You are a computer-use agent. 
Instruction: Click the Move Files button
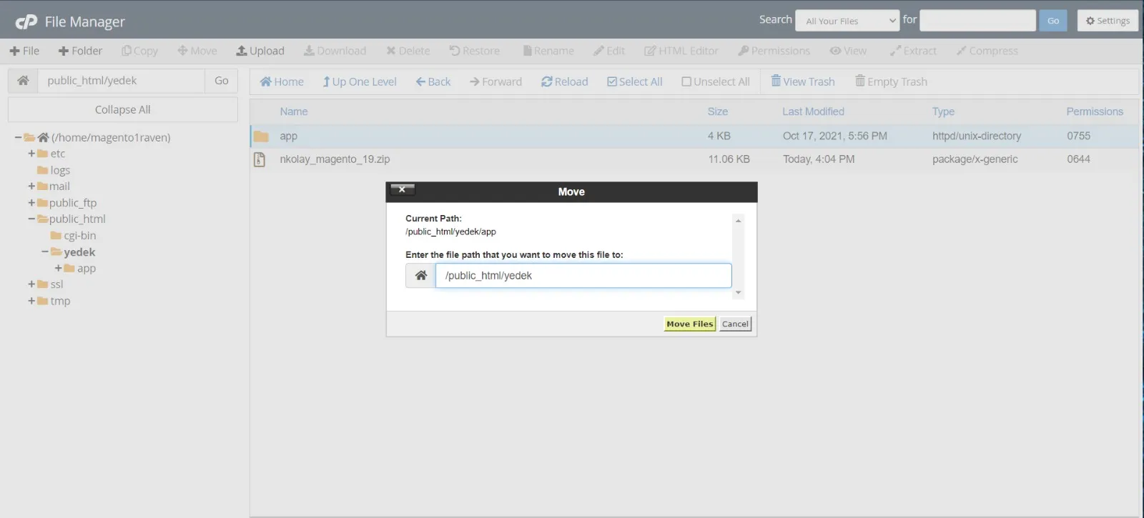[x=689, y=324]
